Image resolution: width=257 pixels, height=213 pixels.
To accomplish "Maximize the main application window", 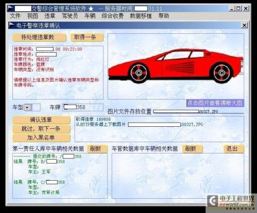I will [238, 8].
